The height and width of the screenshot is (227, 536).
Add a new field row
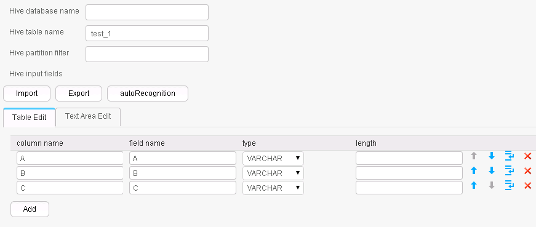point(30,209)
